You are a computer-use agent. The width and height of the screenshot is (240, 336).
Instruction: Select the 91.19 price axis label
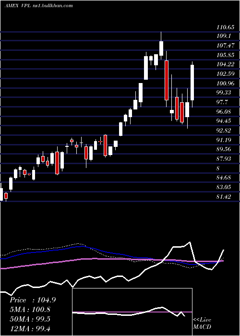[224, 140]
